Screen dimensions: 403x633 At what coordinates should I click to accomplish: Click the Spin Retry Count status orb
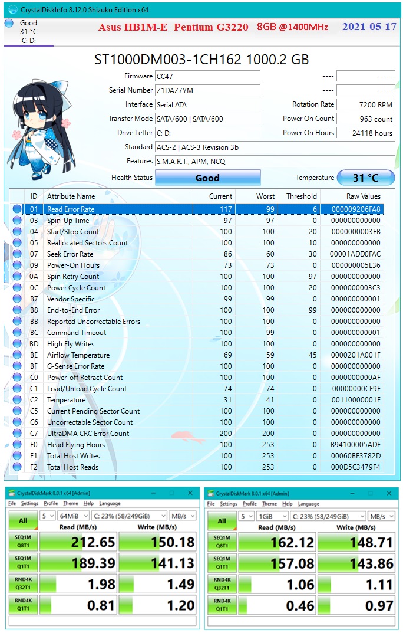tap(17, 277)
